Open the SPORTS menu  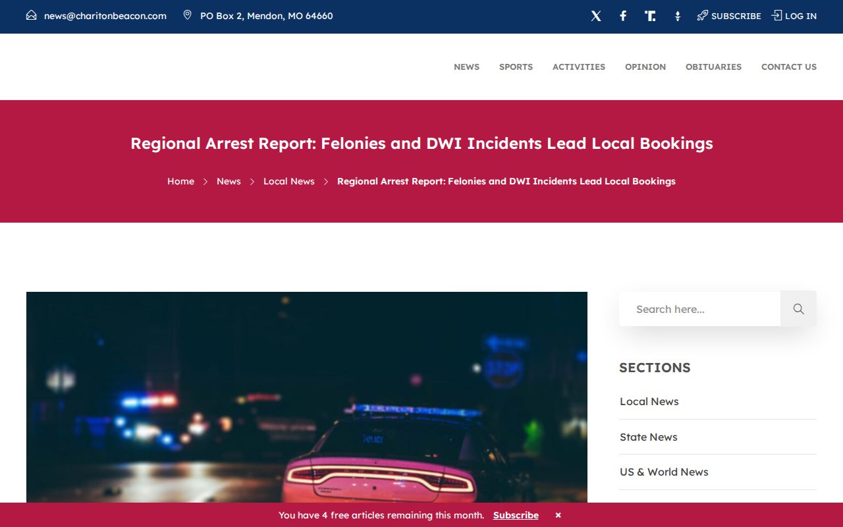click(x=516, y=67)
